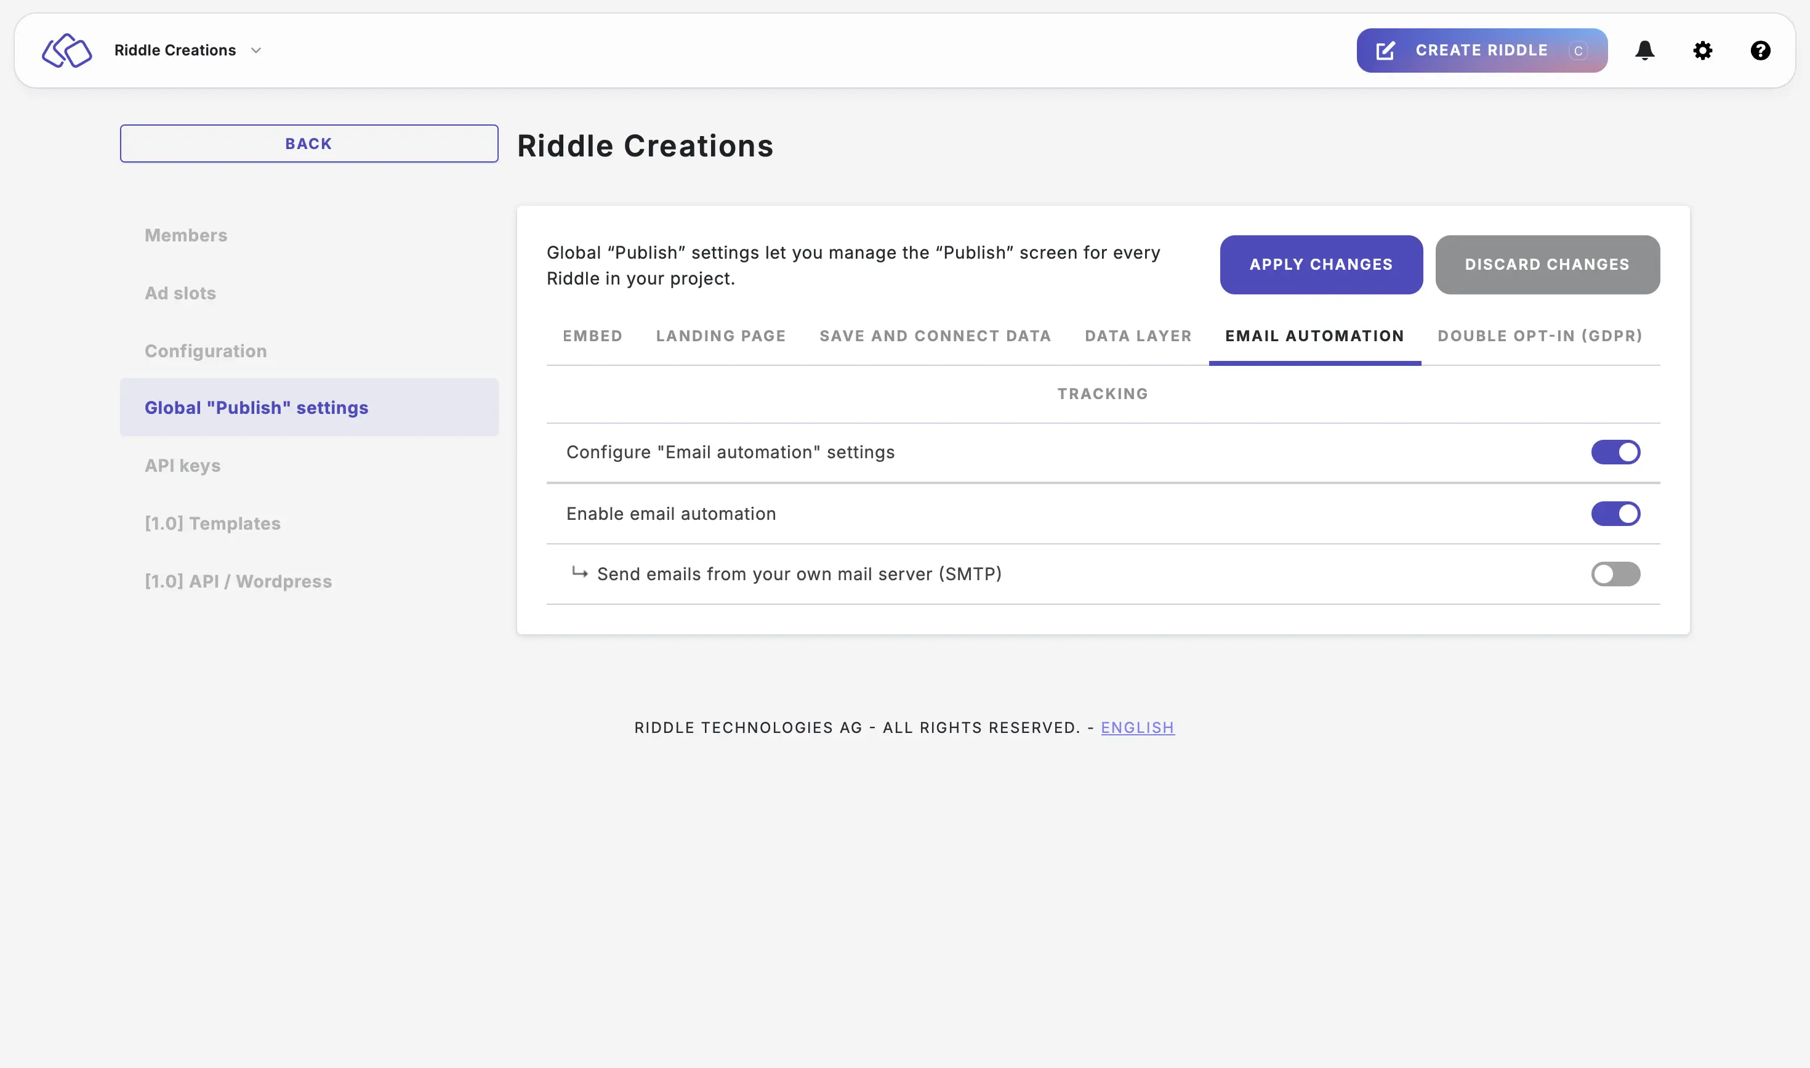The height and width of the screenshot is (1068, 1810).
Task: Open the Tracking tab
Action: point(1102,394)
